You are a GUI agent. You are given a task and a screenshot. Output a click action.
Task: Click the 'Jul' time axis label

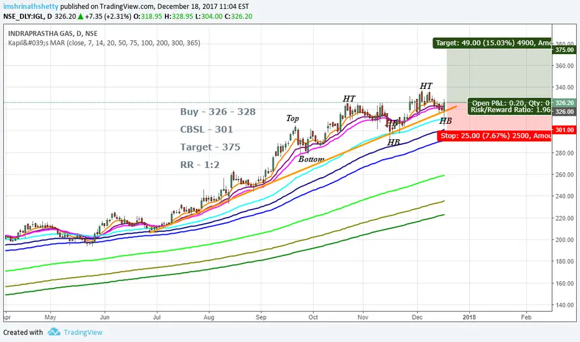tap(156, 317)
